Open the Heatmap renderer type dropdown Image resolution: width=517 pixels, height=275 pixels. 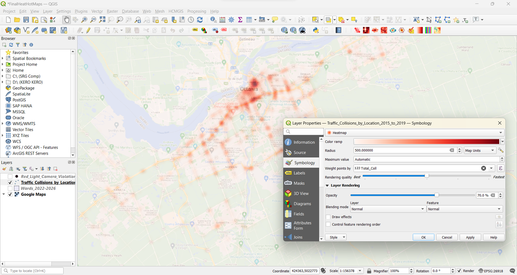[415, 133]
